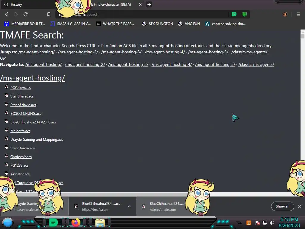Viewport: 305px width, 229px height.
Task: Open the Action Center flag icon
Action: (x=258, y=222)
